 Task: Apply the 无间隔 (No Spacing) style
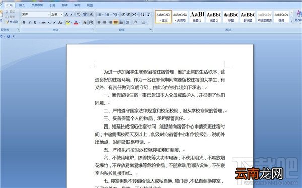180,17
